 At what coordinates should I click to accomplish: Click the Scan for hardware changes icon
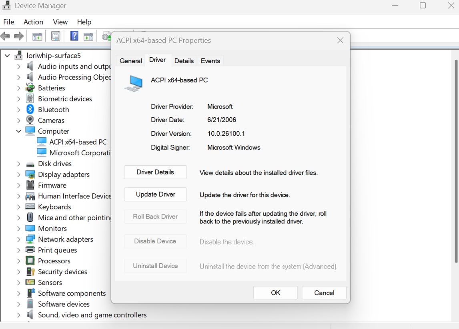[x=106, y=36]
